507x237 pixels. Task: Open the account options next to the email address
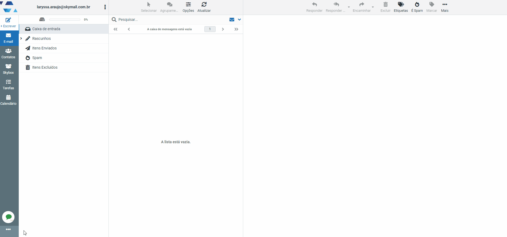tap(105, 7)
